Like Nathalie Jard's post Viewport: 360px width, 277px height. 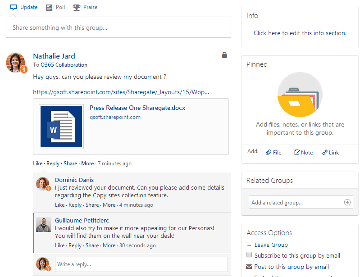pyautogui.click(x=38, y=163)
